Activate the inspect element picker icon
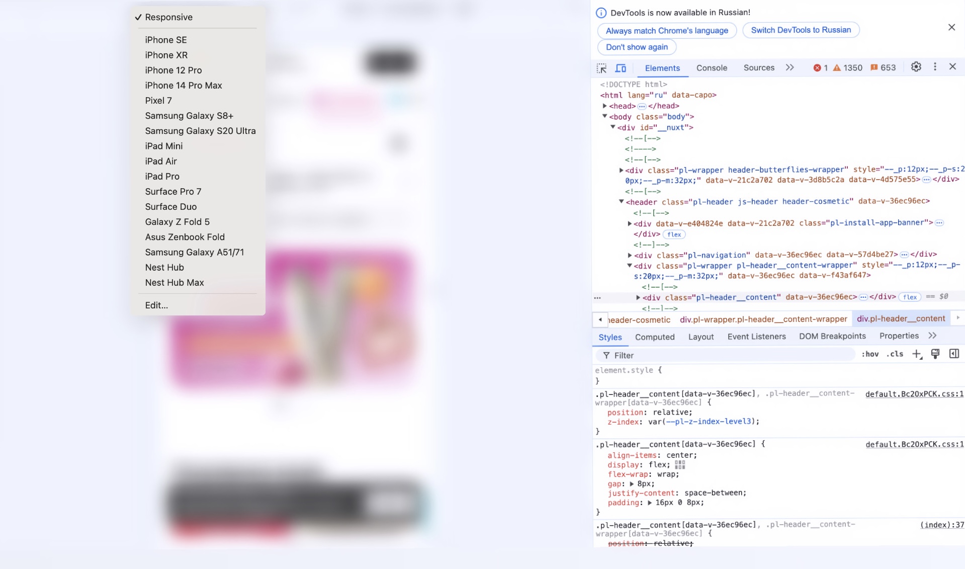Screen dimensions: 965x569 (601, 68)
